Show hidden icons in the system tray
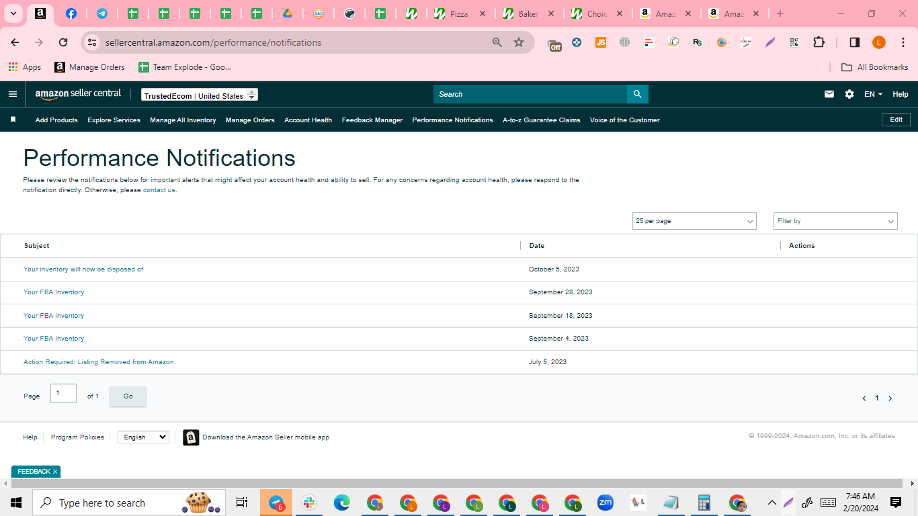The image size is (918, 516). 771,503
